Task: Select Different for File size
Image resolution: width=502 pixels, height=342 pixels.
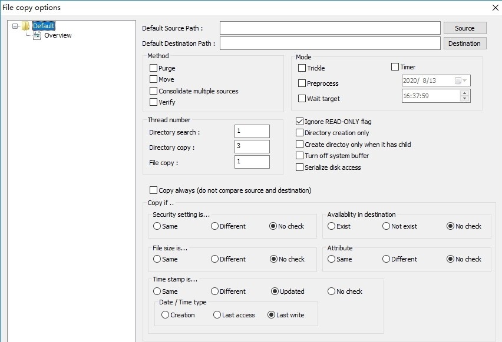Action: pyautogui.click(x=214, y=259)
